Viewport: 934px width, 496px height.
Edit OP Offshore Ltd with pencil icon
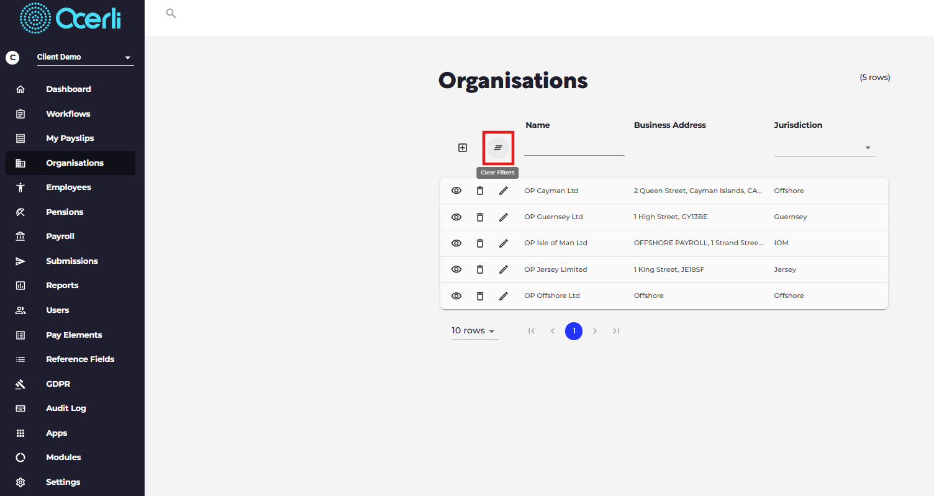click(x=504, y=296)
